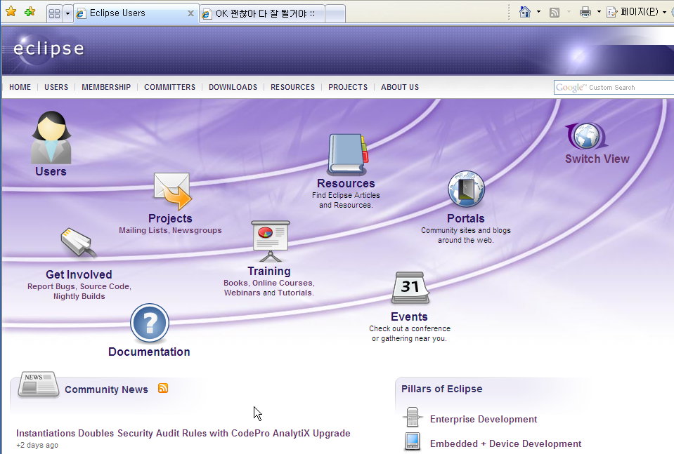
Task: Open the Users text link
Action: click(51, 172)
